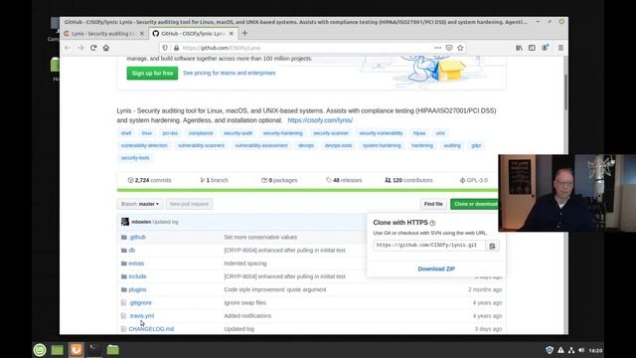Bookmark this page with the star
The image size is (636, 358).
pyautogui.click(x=460, y=48)
